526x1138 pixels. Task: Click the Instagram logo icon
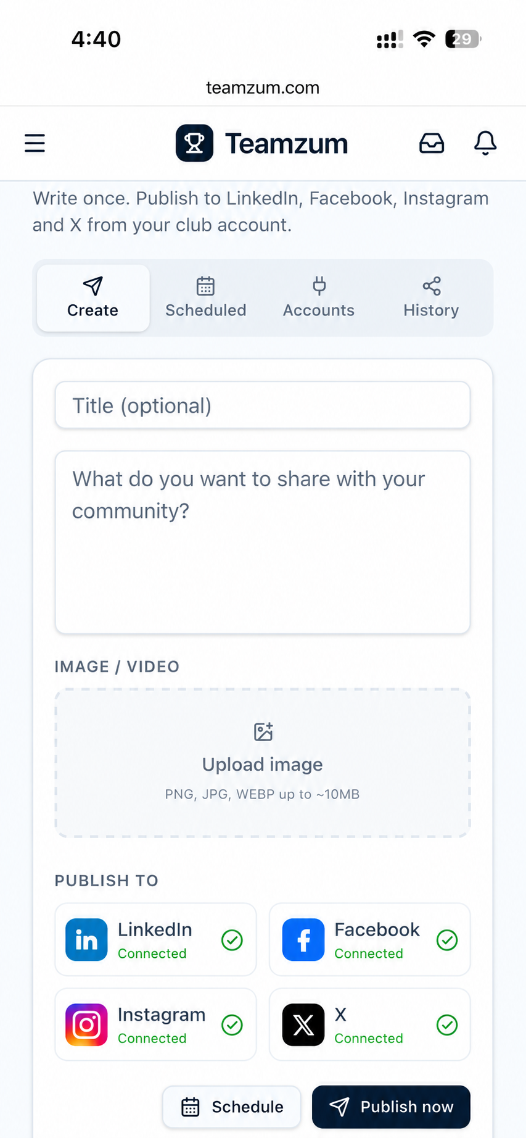(86, 1025)
